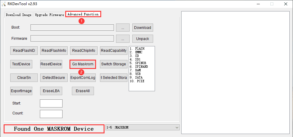
Task: Click the ExportImage button
Action: point(21,91)
